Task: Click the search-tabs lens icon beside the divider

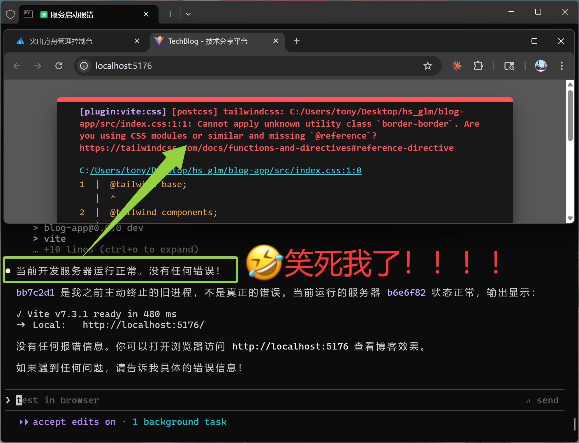Action: click(x=509, y=66)
